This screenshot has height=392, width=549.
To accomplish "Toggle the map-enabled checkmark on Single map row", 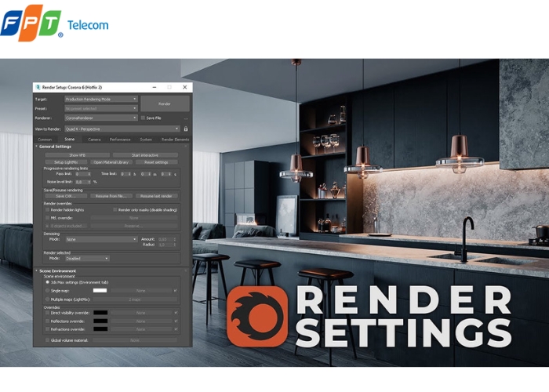I will coord(176,291).
